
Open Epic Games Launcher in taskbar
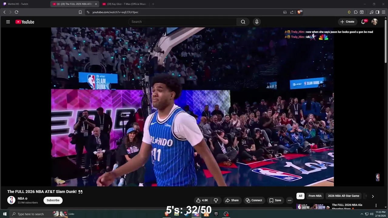[x=216, y=214]
